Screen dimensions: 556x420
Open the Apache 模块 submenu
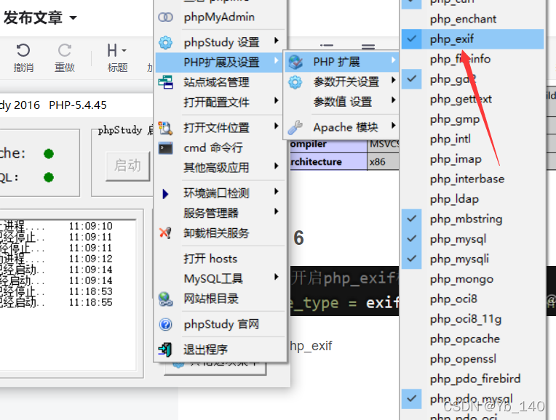pyautogui.click(x=342, y=127)
